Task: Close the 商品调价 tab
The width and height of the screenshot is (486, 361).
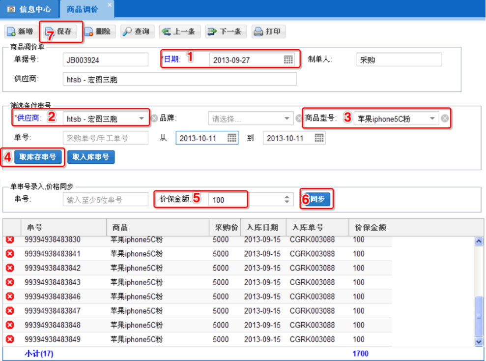Action: tap(110, 4)
